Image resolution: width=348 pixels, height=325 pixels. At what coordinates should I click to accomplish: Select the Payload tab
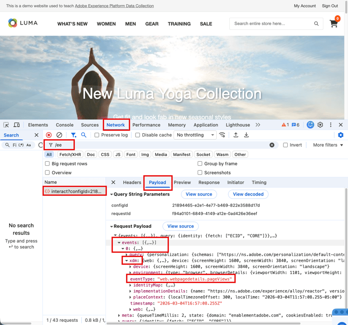[157, 182]
